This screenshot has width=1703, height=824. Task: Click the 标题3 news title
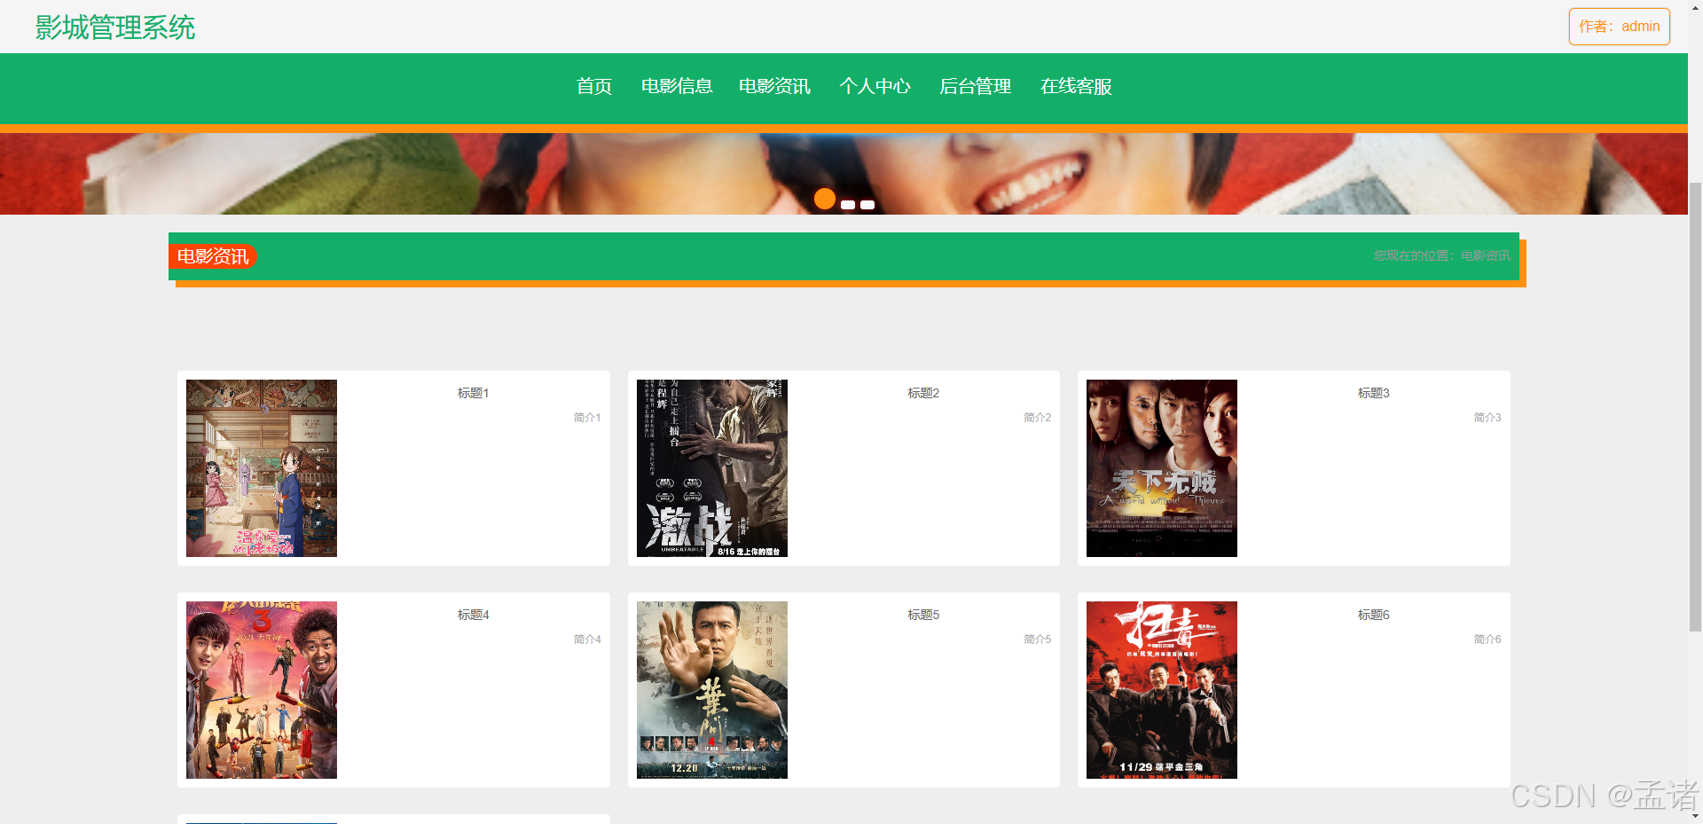[x=1373, y=393]
